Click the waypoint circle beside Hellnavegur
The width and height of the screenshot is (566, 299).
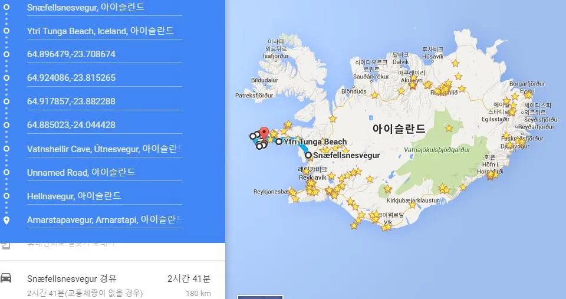(6, 196)
